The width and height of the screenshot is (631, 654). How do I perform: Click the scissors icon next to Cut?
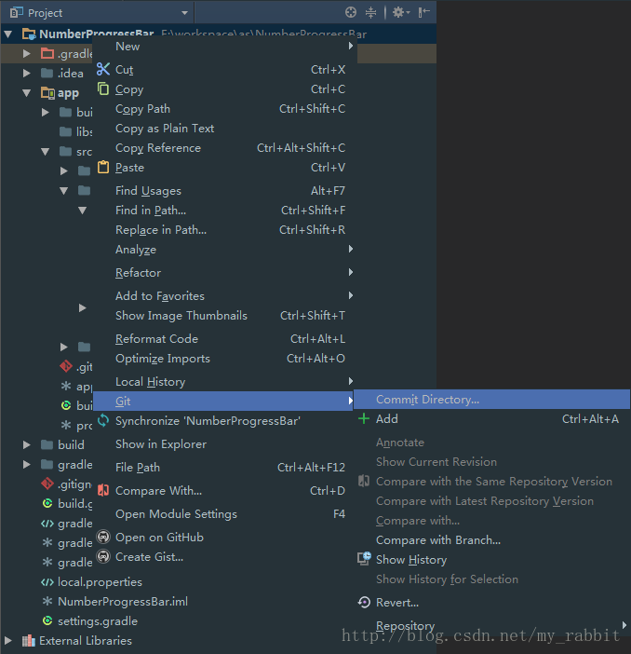click(103, 69)
